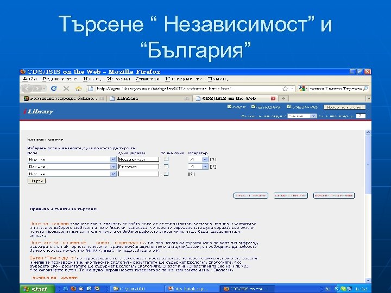The height and width of the screenshot is (293, 391).
Task: Click the results per page number field
Action: point(361,116)
